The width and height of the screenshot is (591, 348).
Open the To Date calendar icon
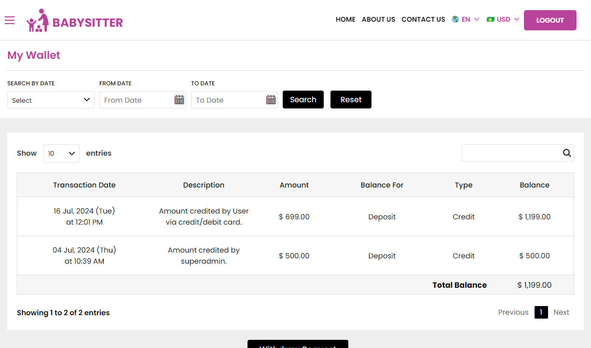pyautogui.click(x=271, y=100)
